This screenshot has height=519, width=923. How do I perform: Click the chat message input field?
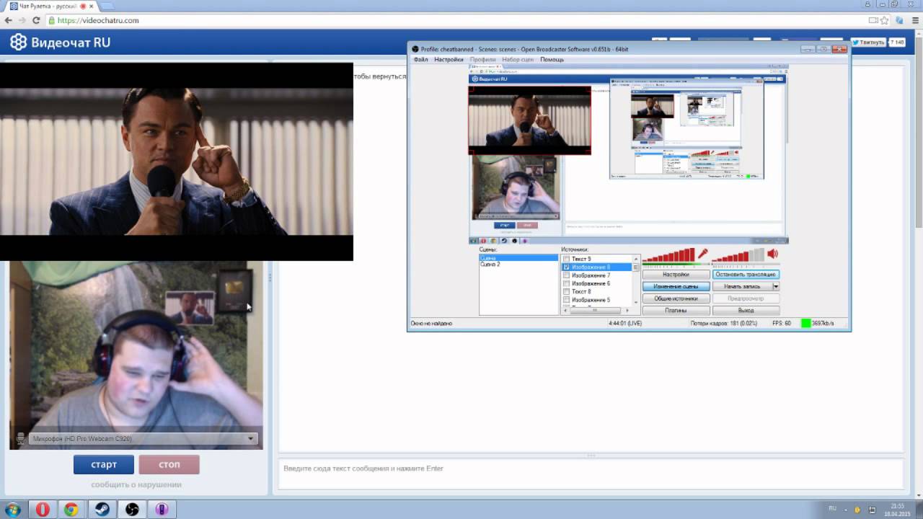pos(591,474)
